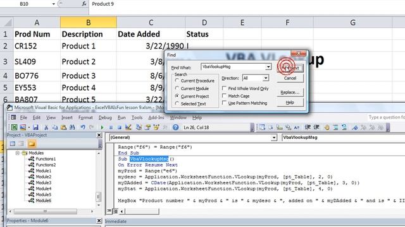
Task: Open the File menu in VBA editor
Action: coord(23,117)
